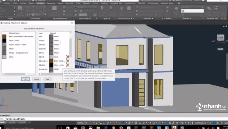Launch Firefox from the taskbar

point(121,128)
